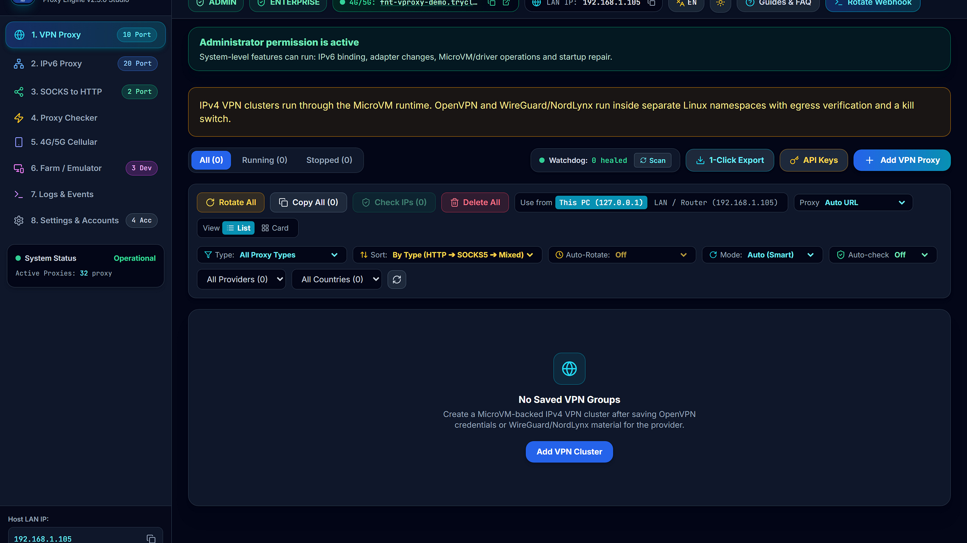Switch to List view
The image size is (967, 543).
(x=238, y=228)
